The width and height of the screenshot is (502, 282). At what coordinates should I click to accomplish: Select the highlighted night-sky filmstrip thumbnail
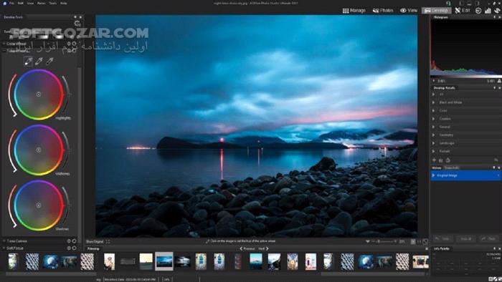(164, 261)
